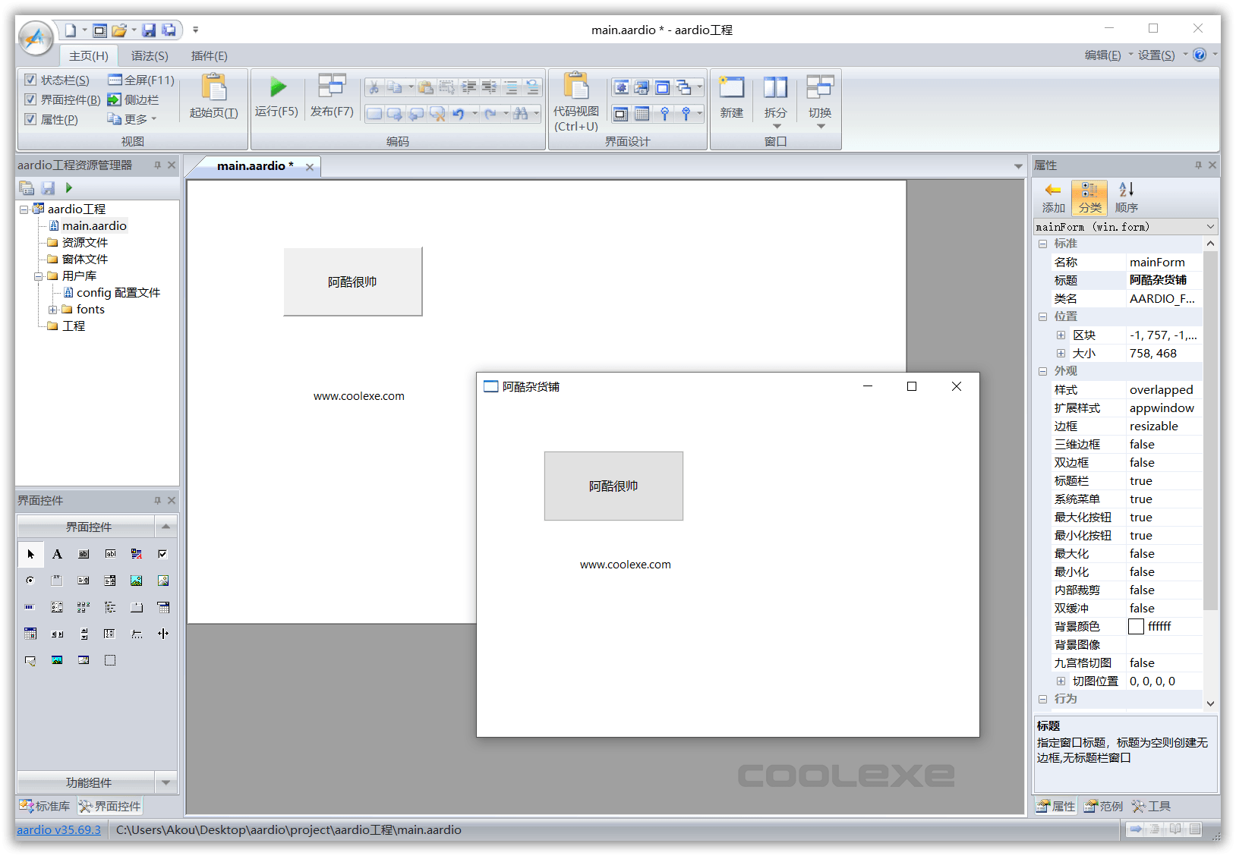This screenshot has height=856, width=1236.
Task: Switch to 代码视图 code view
Action: (x=576, y=102)
